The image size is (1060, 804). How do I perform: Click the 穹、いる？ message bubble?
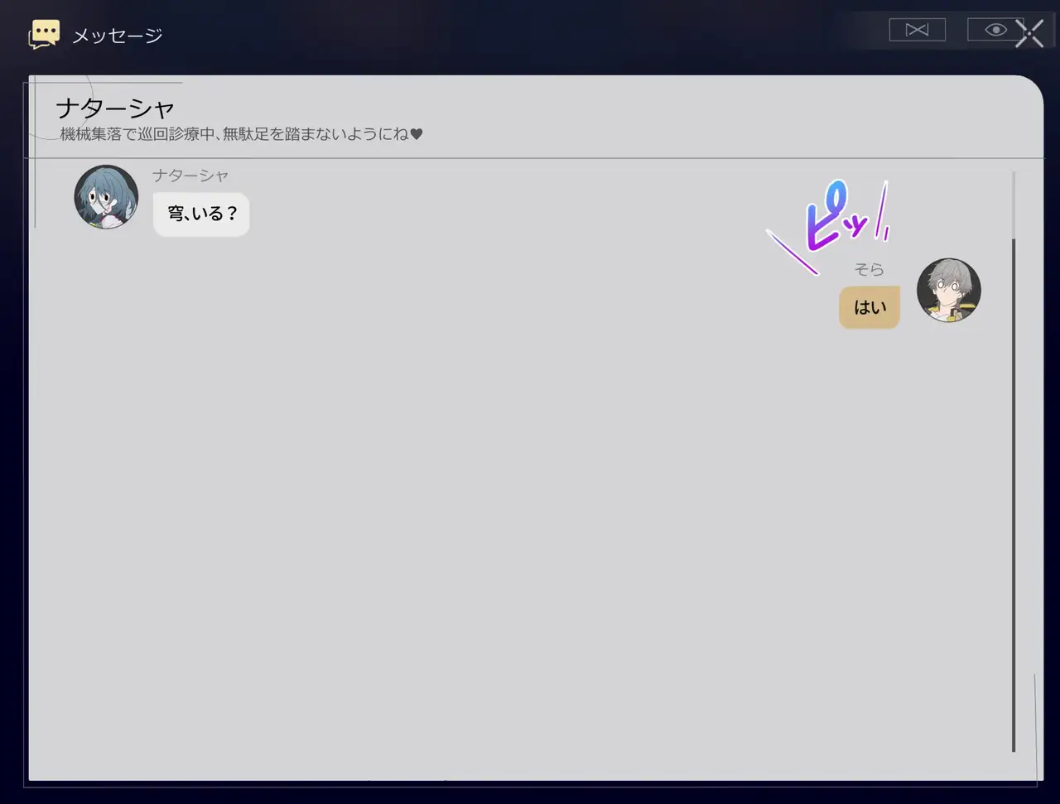[201, 214]
